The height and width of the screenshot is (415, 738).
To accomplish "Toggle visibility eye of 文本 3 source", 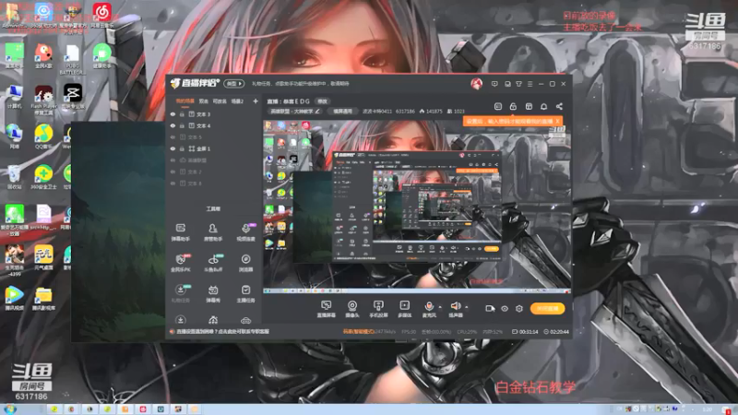I will point(173,114).
